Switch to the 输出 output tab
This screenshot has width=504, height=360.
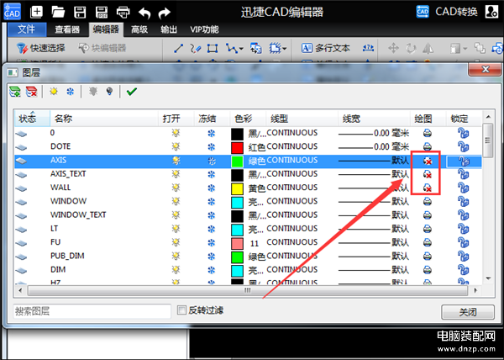coord(169,29)
